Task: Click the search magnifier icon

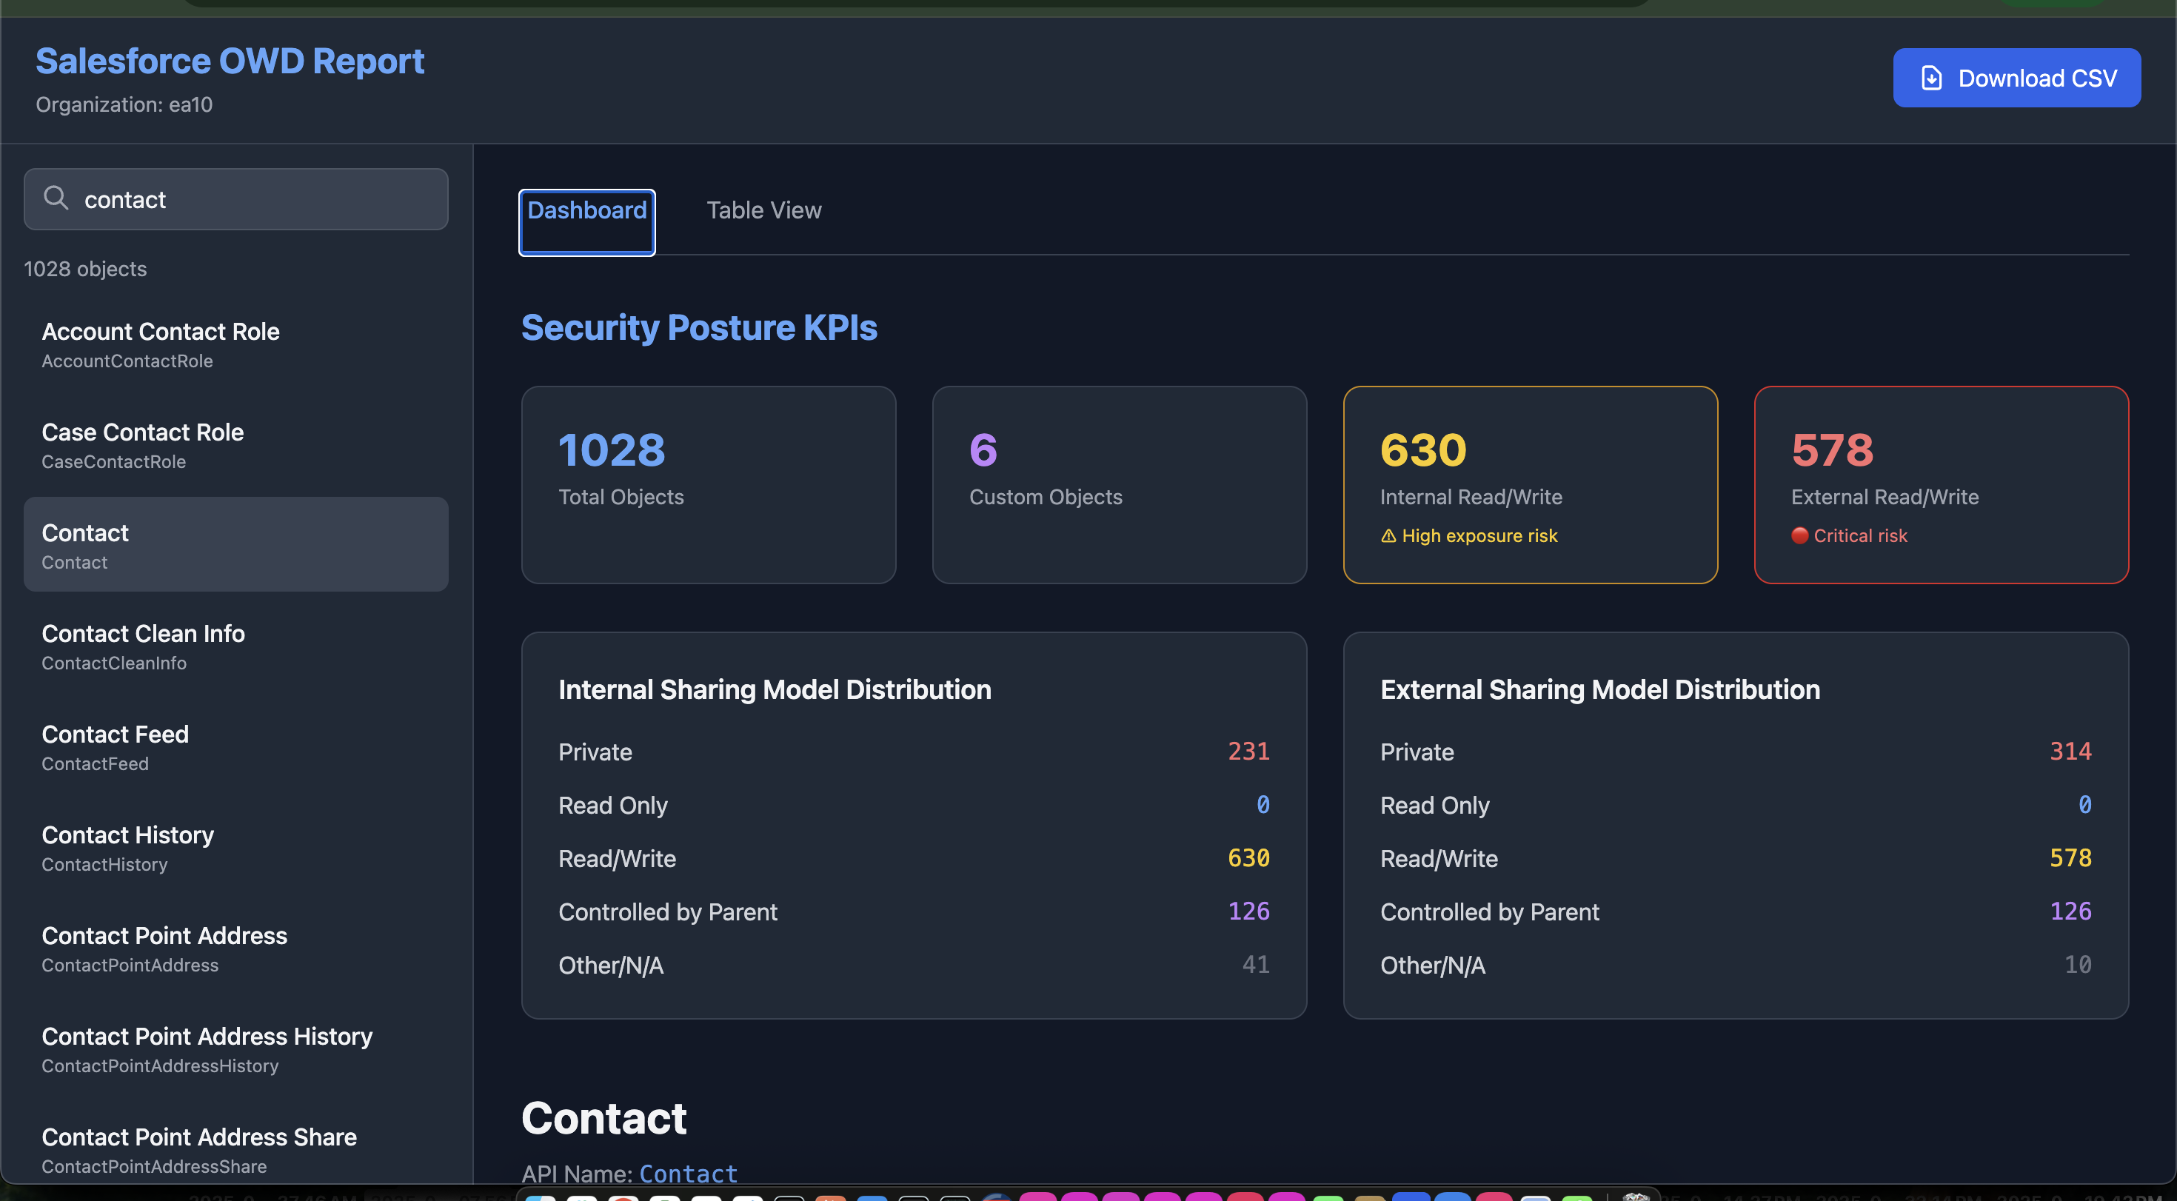Action: pyautogui.click(x=56, y=198)
